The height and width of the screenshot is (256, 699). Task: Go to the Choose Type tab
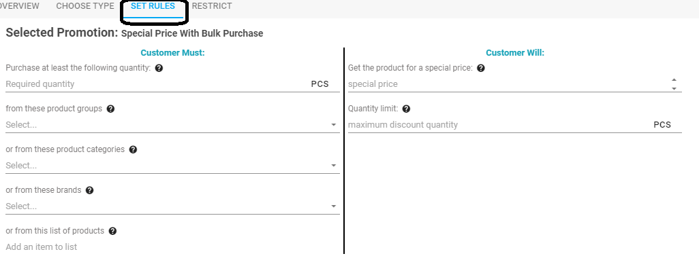tap(85, 6)
